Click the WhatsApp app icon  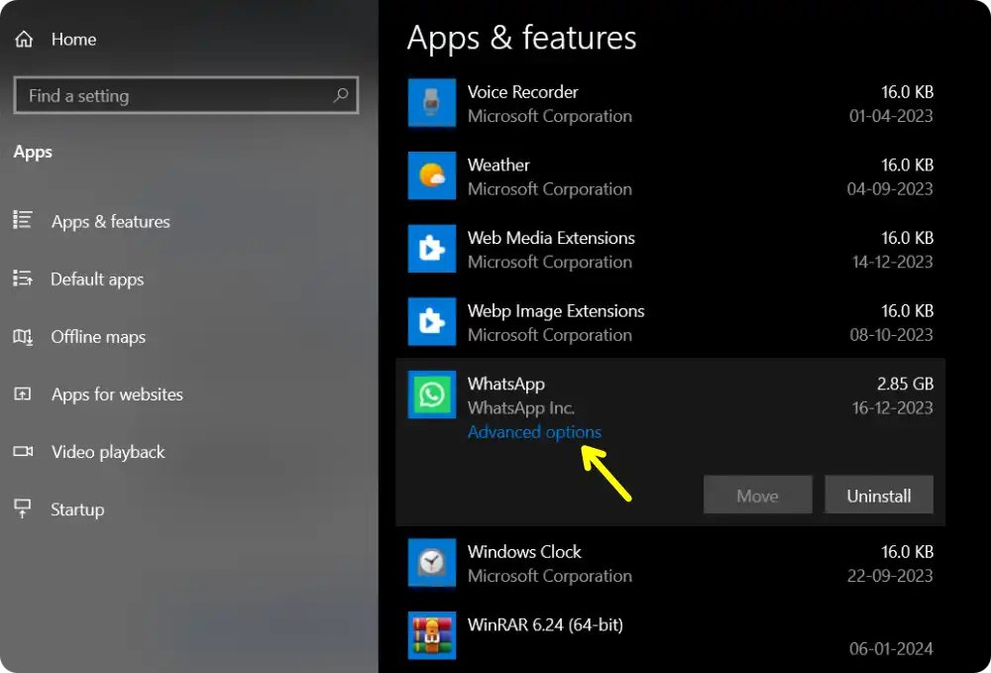coord(431,394)
